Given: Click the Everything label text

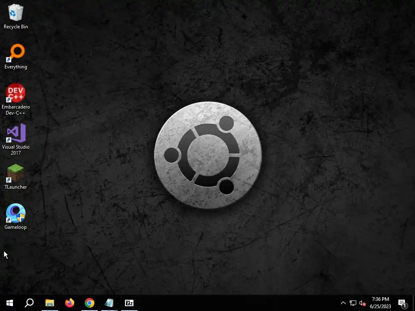Looking at the screenshot, I should pyautogui.click(x=16, y=67).
